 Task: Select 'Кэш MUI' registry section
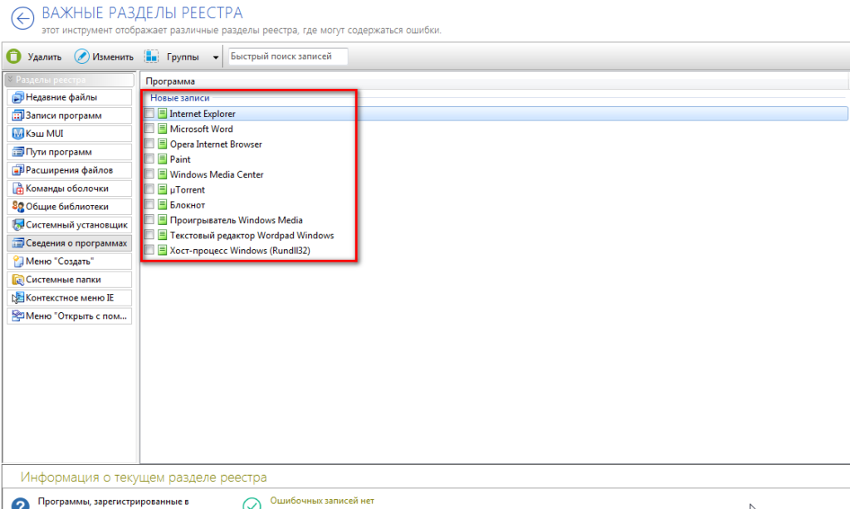70,134
